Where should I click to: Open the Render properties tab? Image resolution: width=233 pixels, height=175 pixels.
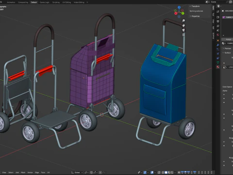coord(218,17)
